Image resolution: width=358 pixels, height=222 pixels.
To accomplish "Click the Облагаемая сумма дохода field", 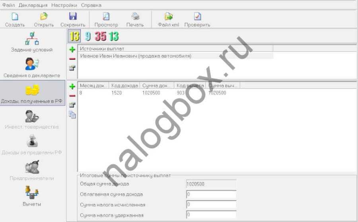I will click(x=211, y=195).
